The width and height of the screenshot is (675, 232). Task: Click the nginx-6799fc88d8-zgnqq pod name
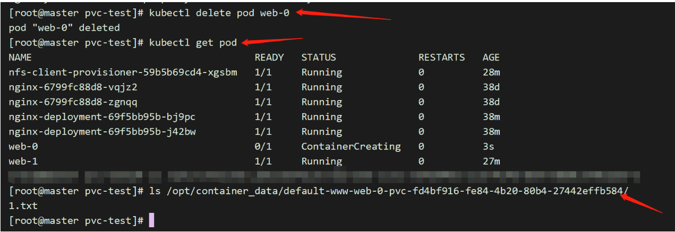pos(73,102)
